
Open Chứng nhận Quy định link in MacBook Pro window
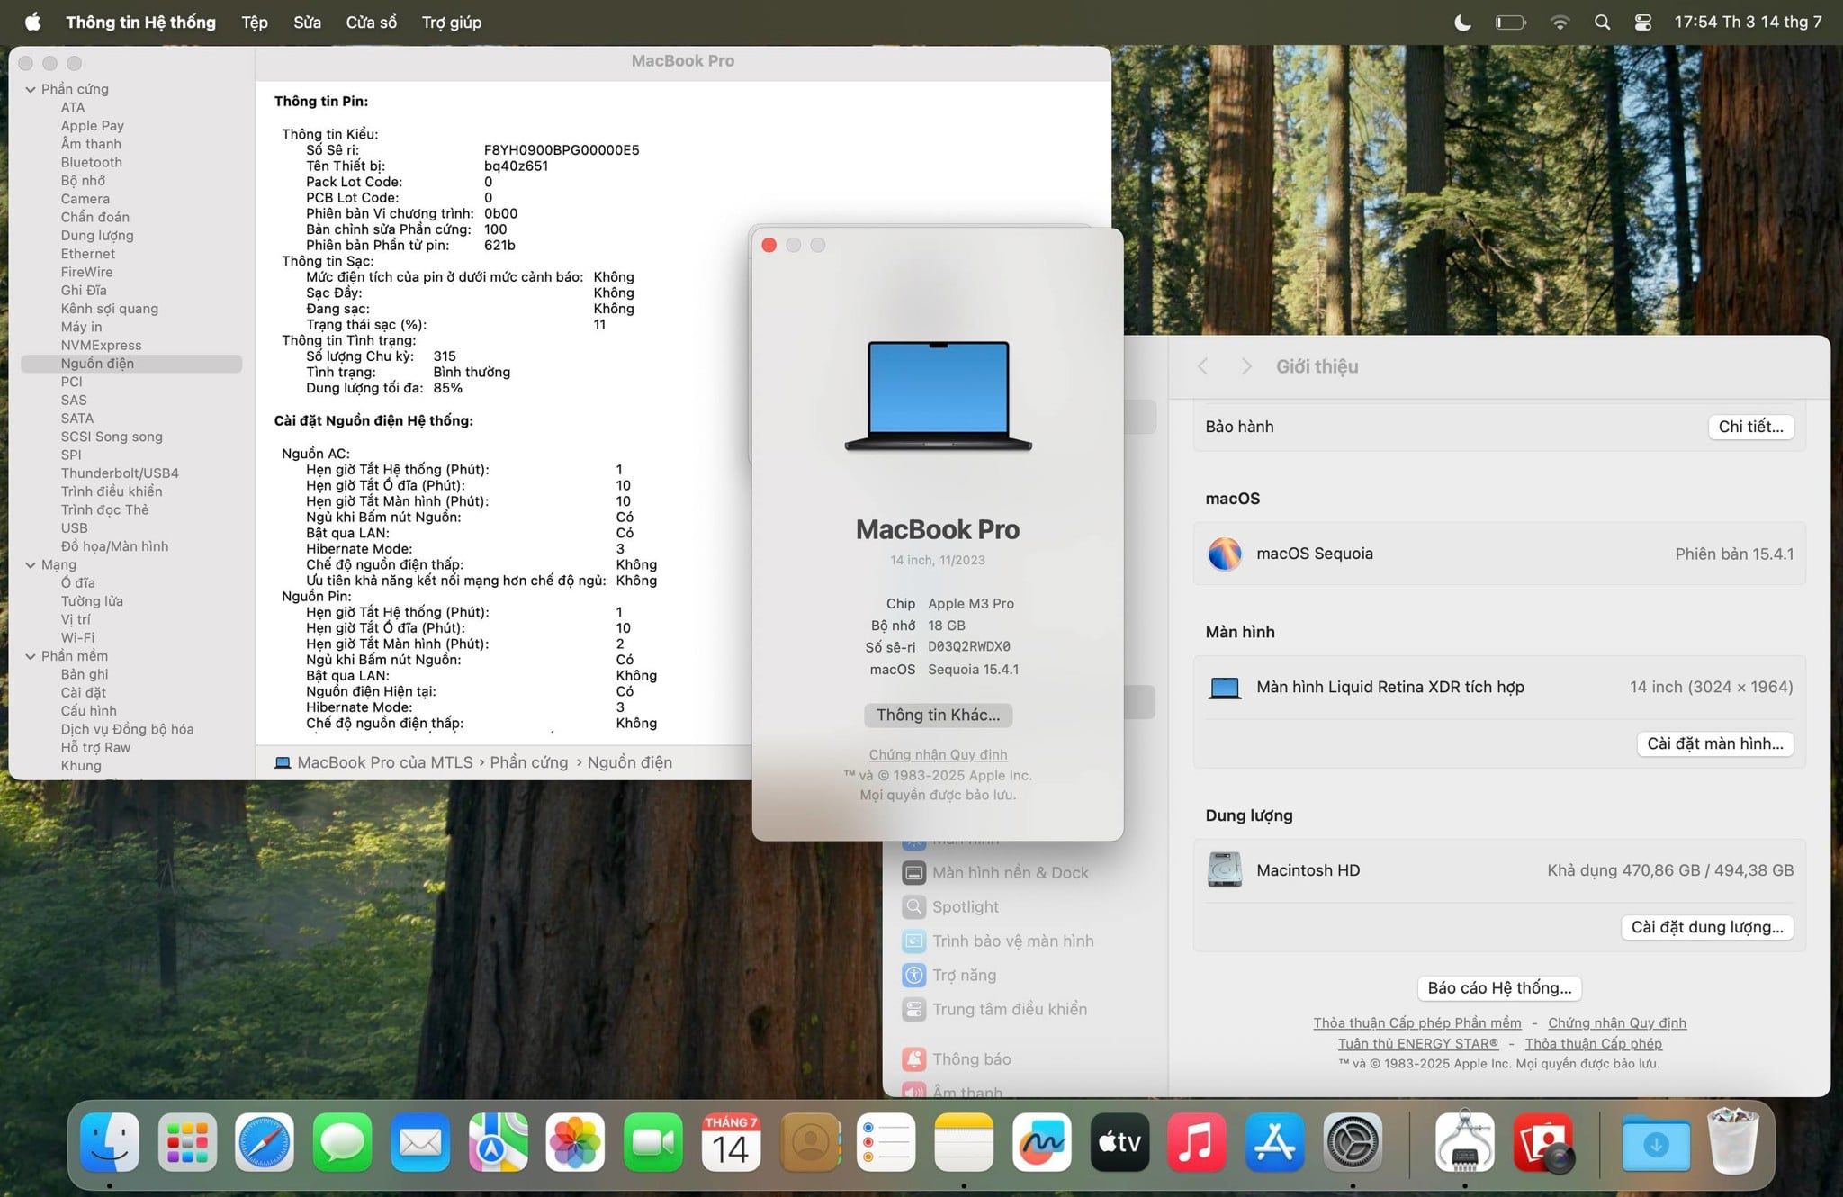tap(938, 754)
